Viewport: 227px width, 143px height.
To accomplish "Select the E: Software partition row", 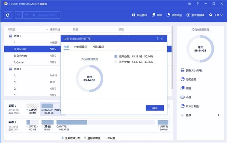I will click(x=32, y=56).
